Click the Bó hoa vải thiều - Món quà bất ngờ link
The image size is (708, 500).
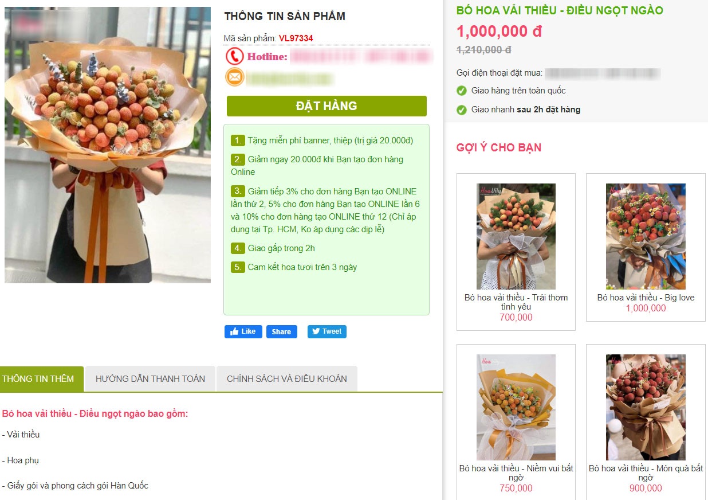646,473
